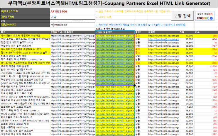This screenshot has width=218, height=136.
Task: Select the thumbnail image URL in the 14,800 row
Action: coord(163,131)
